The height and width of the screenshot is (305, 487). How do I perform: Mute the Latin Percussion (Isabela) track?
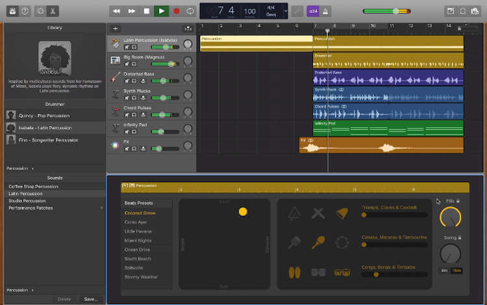(x=127, y=47)
